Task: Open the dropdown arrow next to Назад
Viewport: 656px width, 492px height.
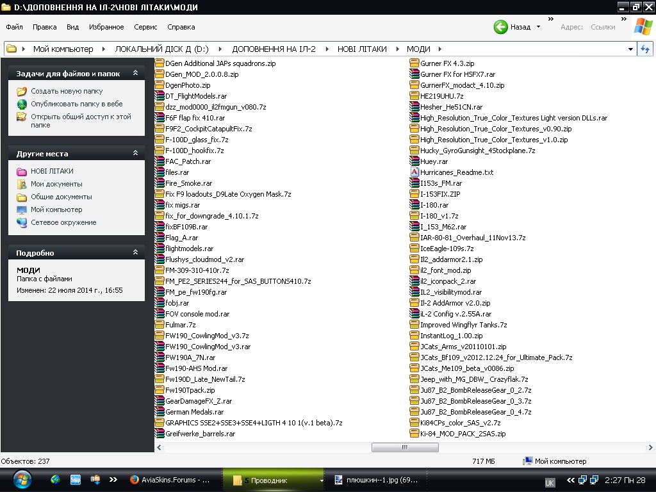Action: (x=538, y=27)
